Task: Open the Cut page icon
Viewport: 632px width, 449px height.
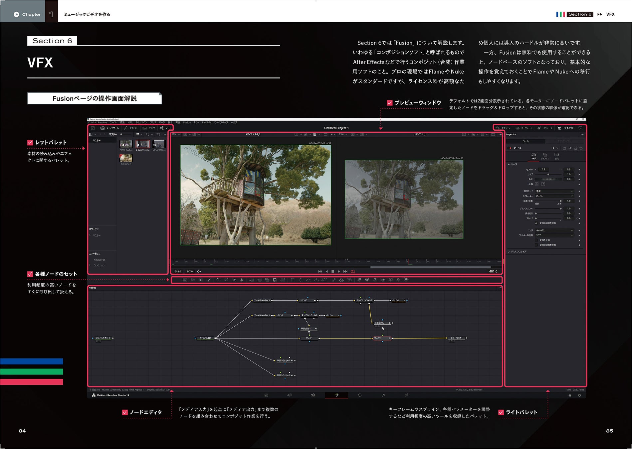Action: point(290,395)
